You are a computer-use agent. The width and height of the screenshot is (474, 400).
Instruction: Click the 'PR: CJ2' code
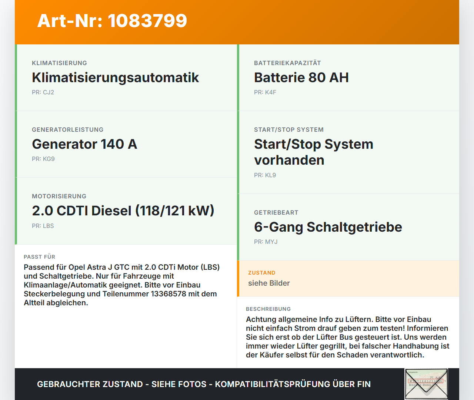[43, 93]
